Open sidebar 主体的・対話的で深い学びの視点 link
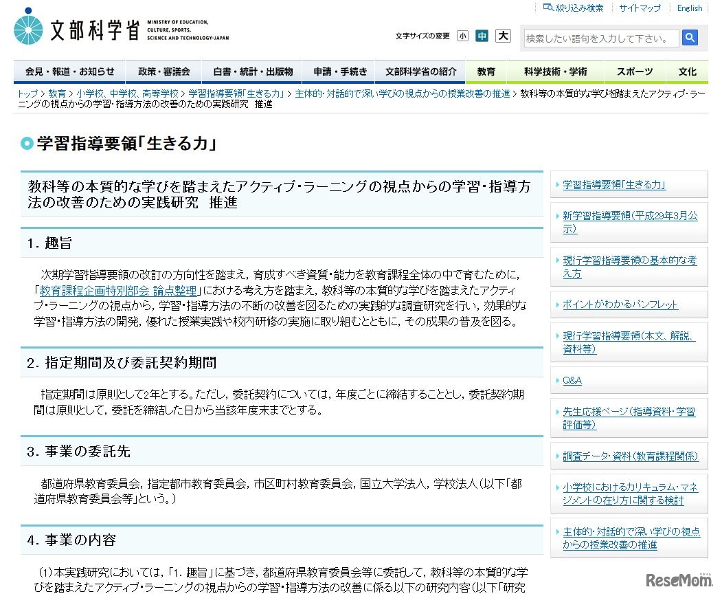 [x=631, y=538]
